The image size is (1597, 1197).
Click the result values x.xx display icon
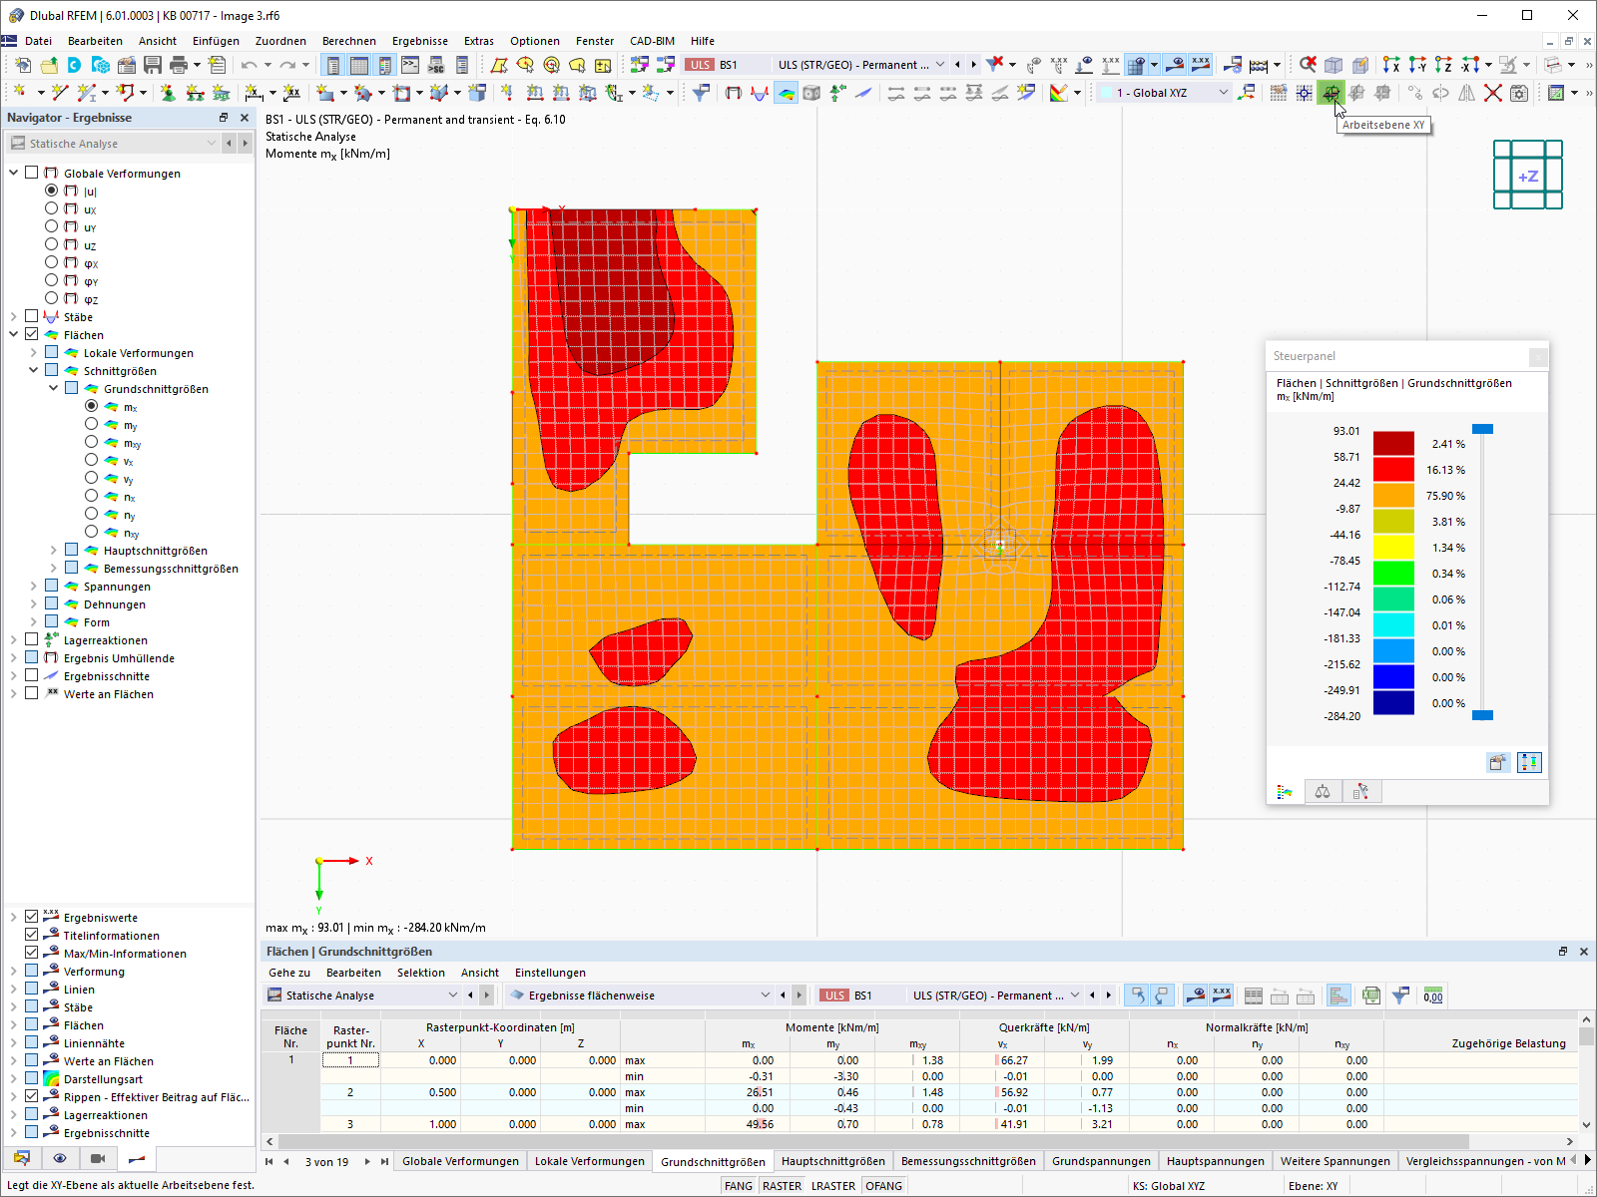[x=1222, y=995]
